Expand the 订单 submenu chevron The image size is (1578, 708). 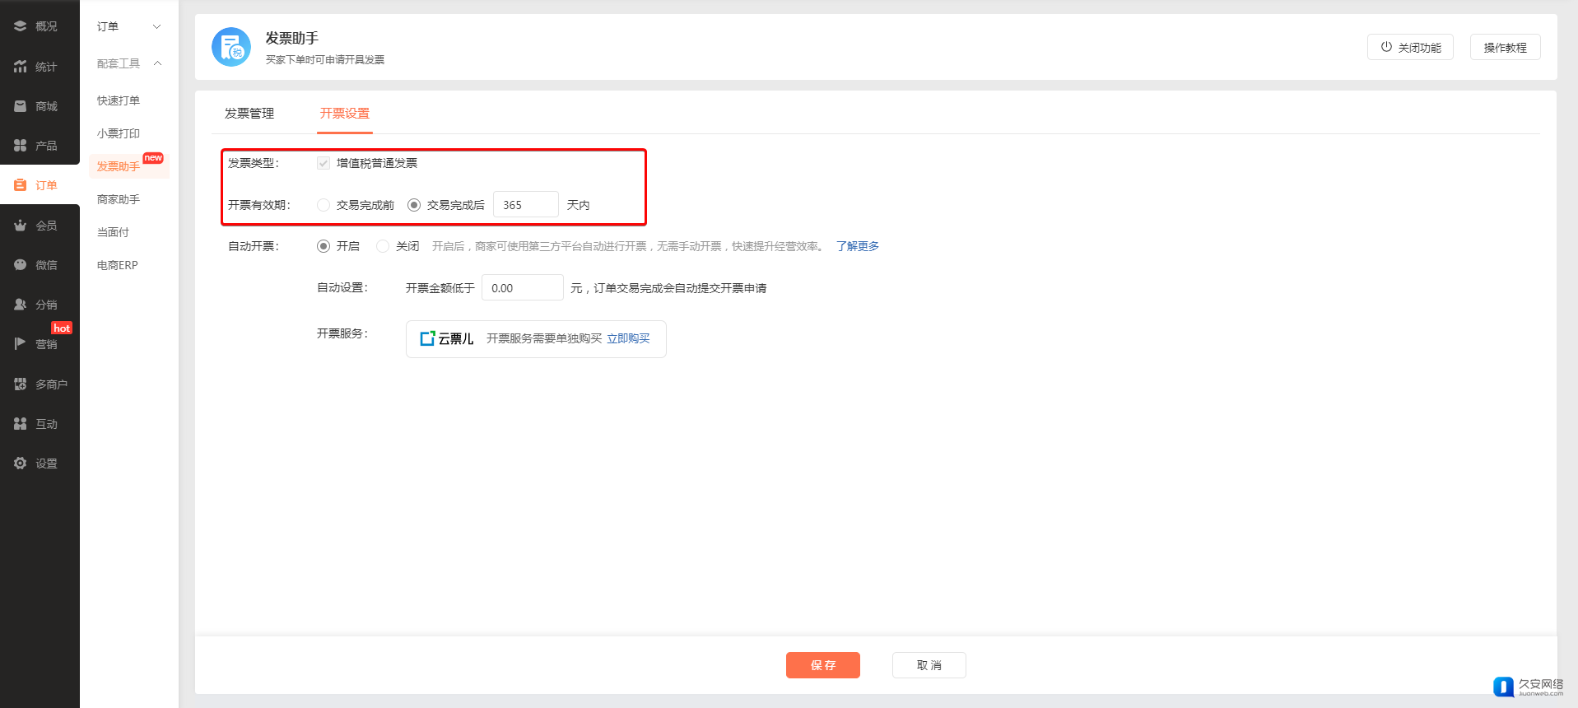pyautogui.click(x=156, y=27)
